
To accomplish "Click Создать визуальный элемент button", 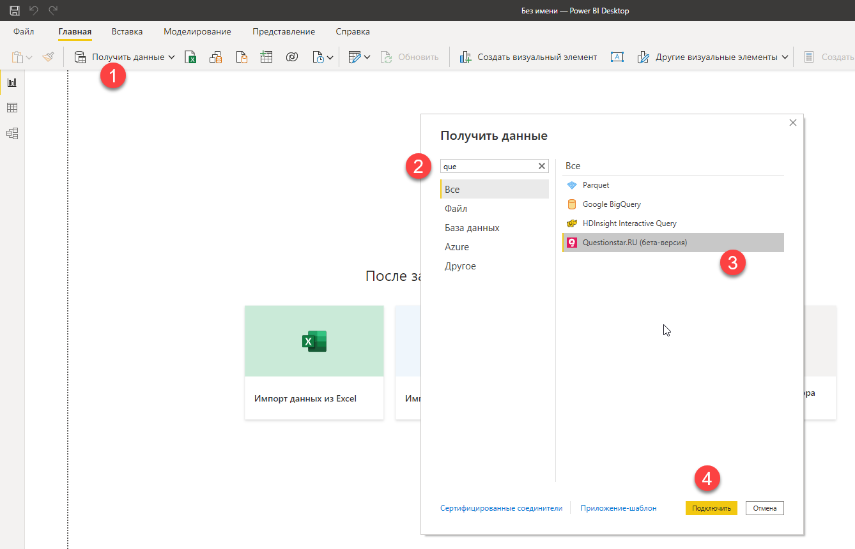I will coord(528,57).
